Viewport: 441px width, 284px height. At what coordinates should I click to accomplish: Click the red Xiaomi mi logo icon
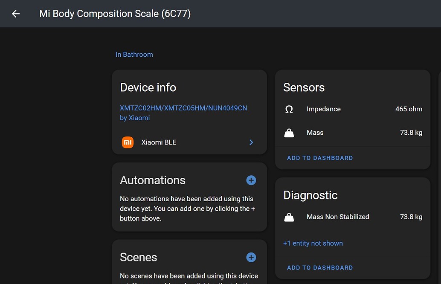coord(128,142)
